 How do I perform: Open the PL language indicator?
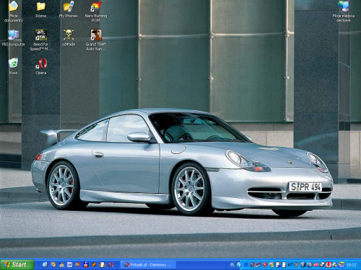point(232,265)
